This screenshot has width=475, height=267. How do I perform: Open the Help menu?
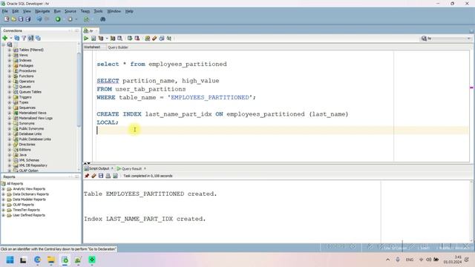[129, 11]
